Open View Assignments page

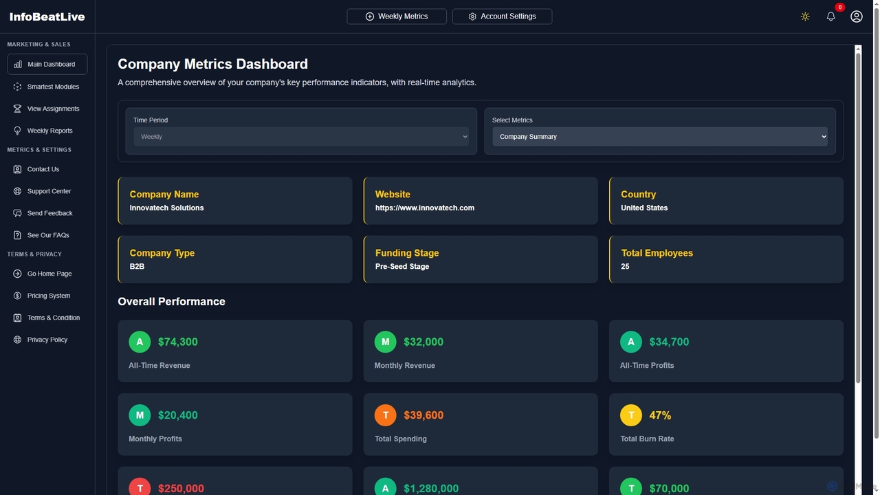point(47,109)
